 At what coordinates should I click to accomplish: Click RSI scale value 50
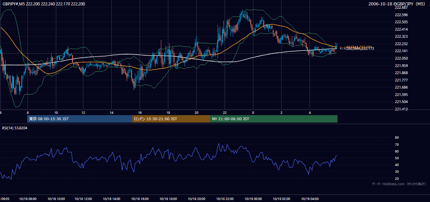tap(397, 158)
